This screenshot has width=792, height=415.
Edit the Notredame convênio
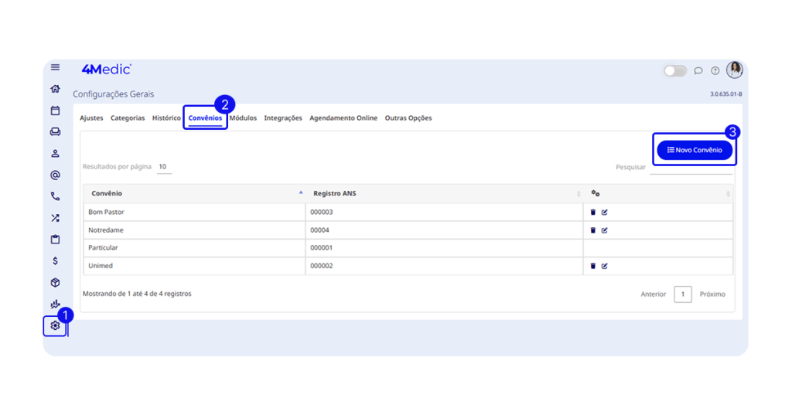[605, 230]
